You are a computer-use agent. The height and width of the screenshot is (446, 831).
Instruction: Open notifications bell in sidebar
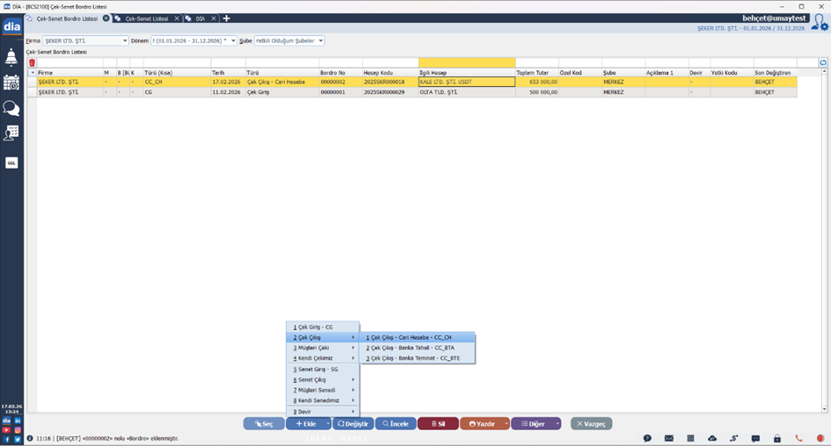11,58
